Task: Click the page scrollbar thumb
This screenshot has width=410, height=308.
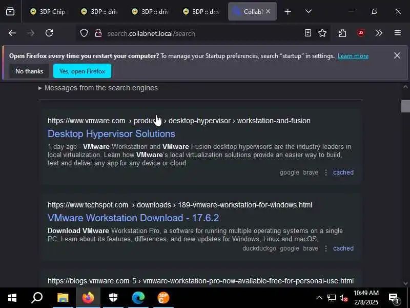Action: coord(405,106)
